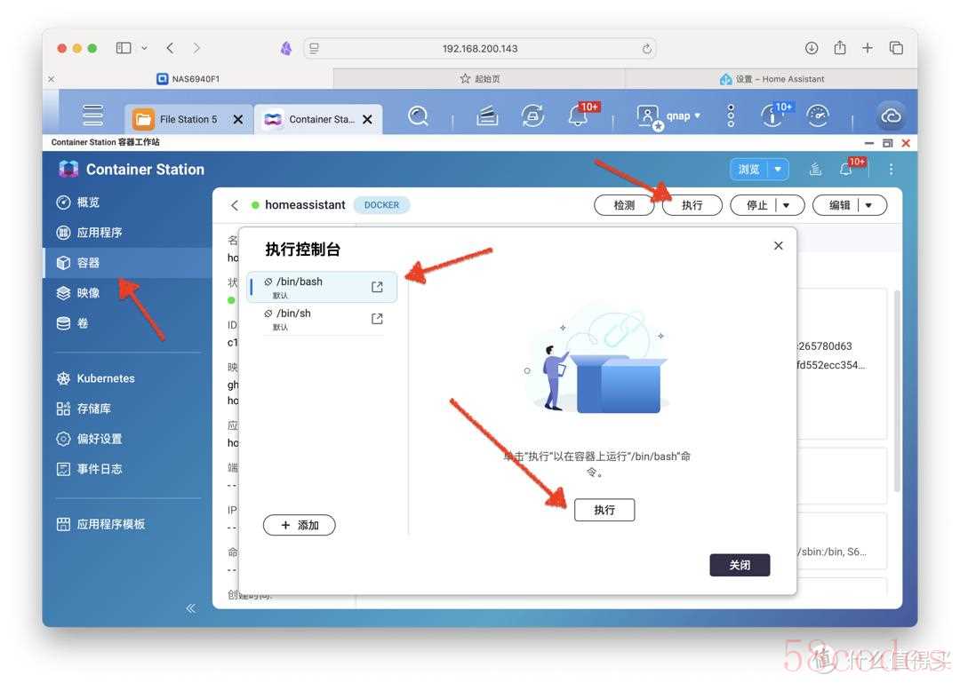This screenshot has height=683, width=960.
Task: Select the /bin/sh command entry
Action: click(322, 319)
